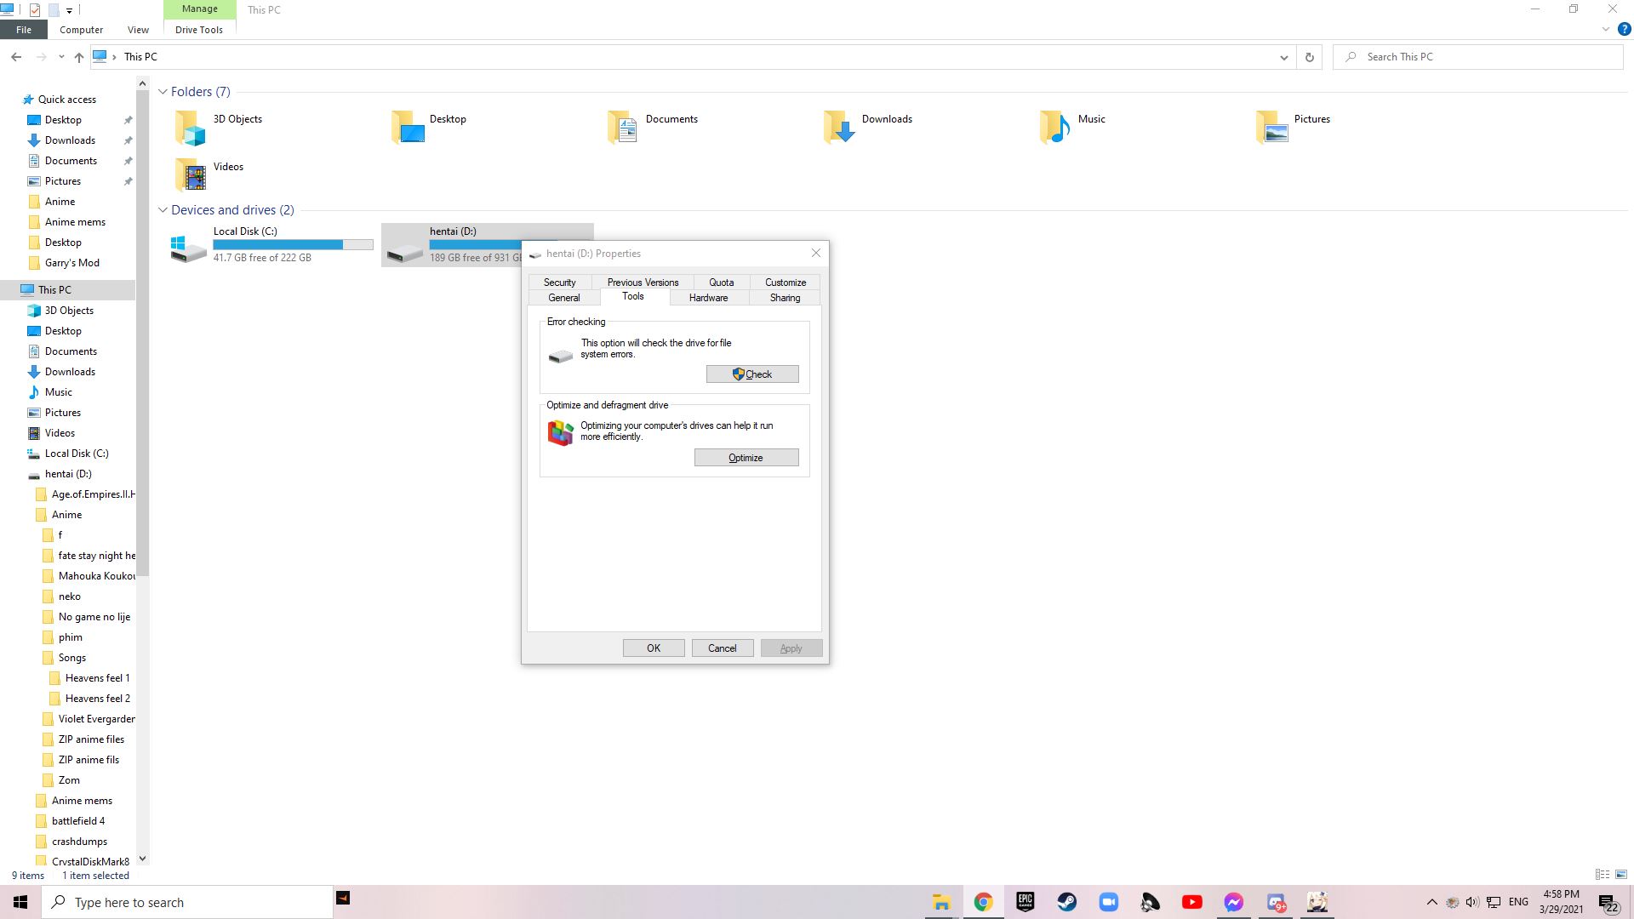The height and width of the screenshot is (919, 1634).
Task: Open the Help question mark icon on ribbon
Action: coord(1624,28)
